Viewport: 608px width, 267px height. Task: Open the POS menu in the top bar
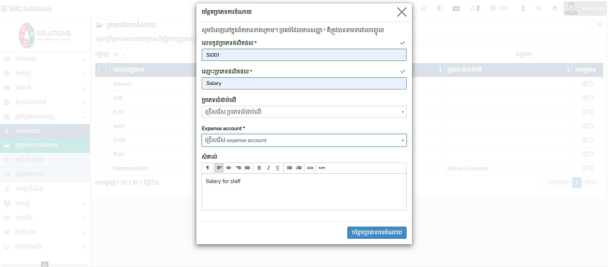[x=499, y=8]
